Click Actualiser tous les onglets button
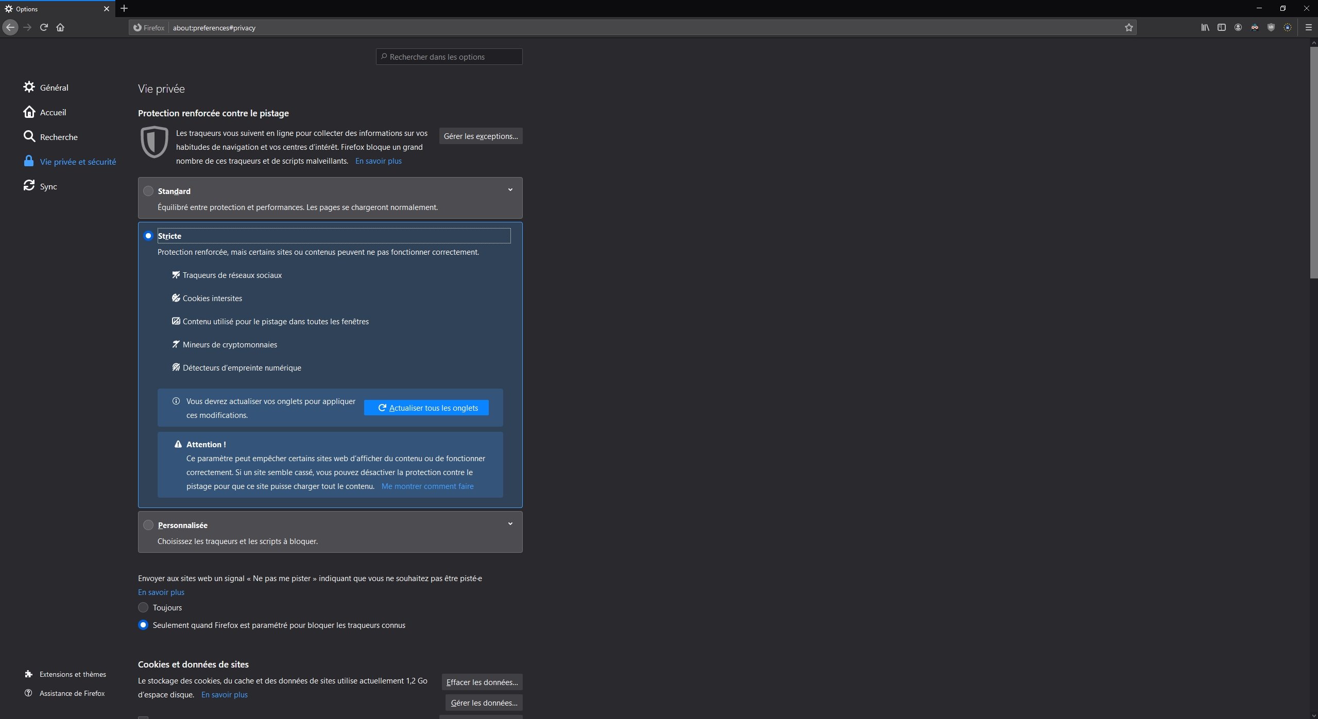 (425, 407)
